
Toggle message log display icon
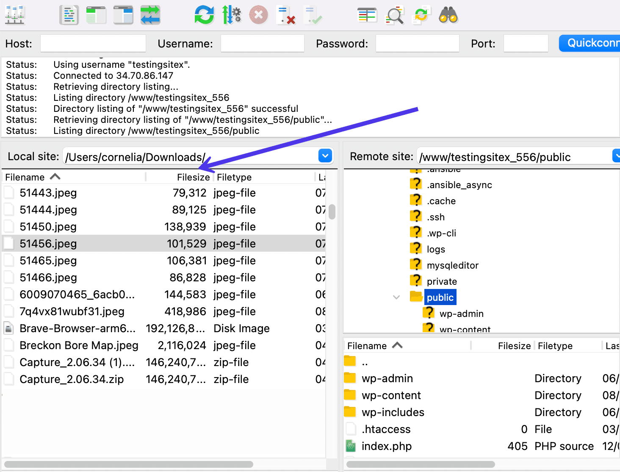(69, 15)
